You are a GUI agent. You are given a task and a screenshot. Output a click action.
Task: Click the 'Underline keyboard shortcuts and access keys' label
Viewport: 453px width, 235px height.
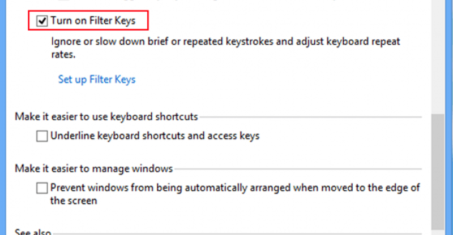[155, 136]
